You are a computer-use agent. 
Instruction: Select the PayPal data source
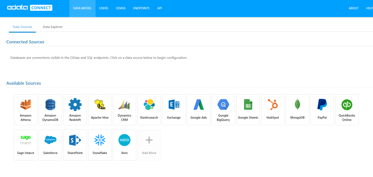pos(322,110)
